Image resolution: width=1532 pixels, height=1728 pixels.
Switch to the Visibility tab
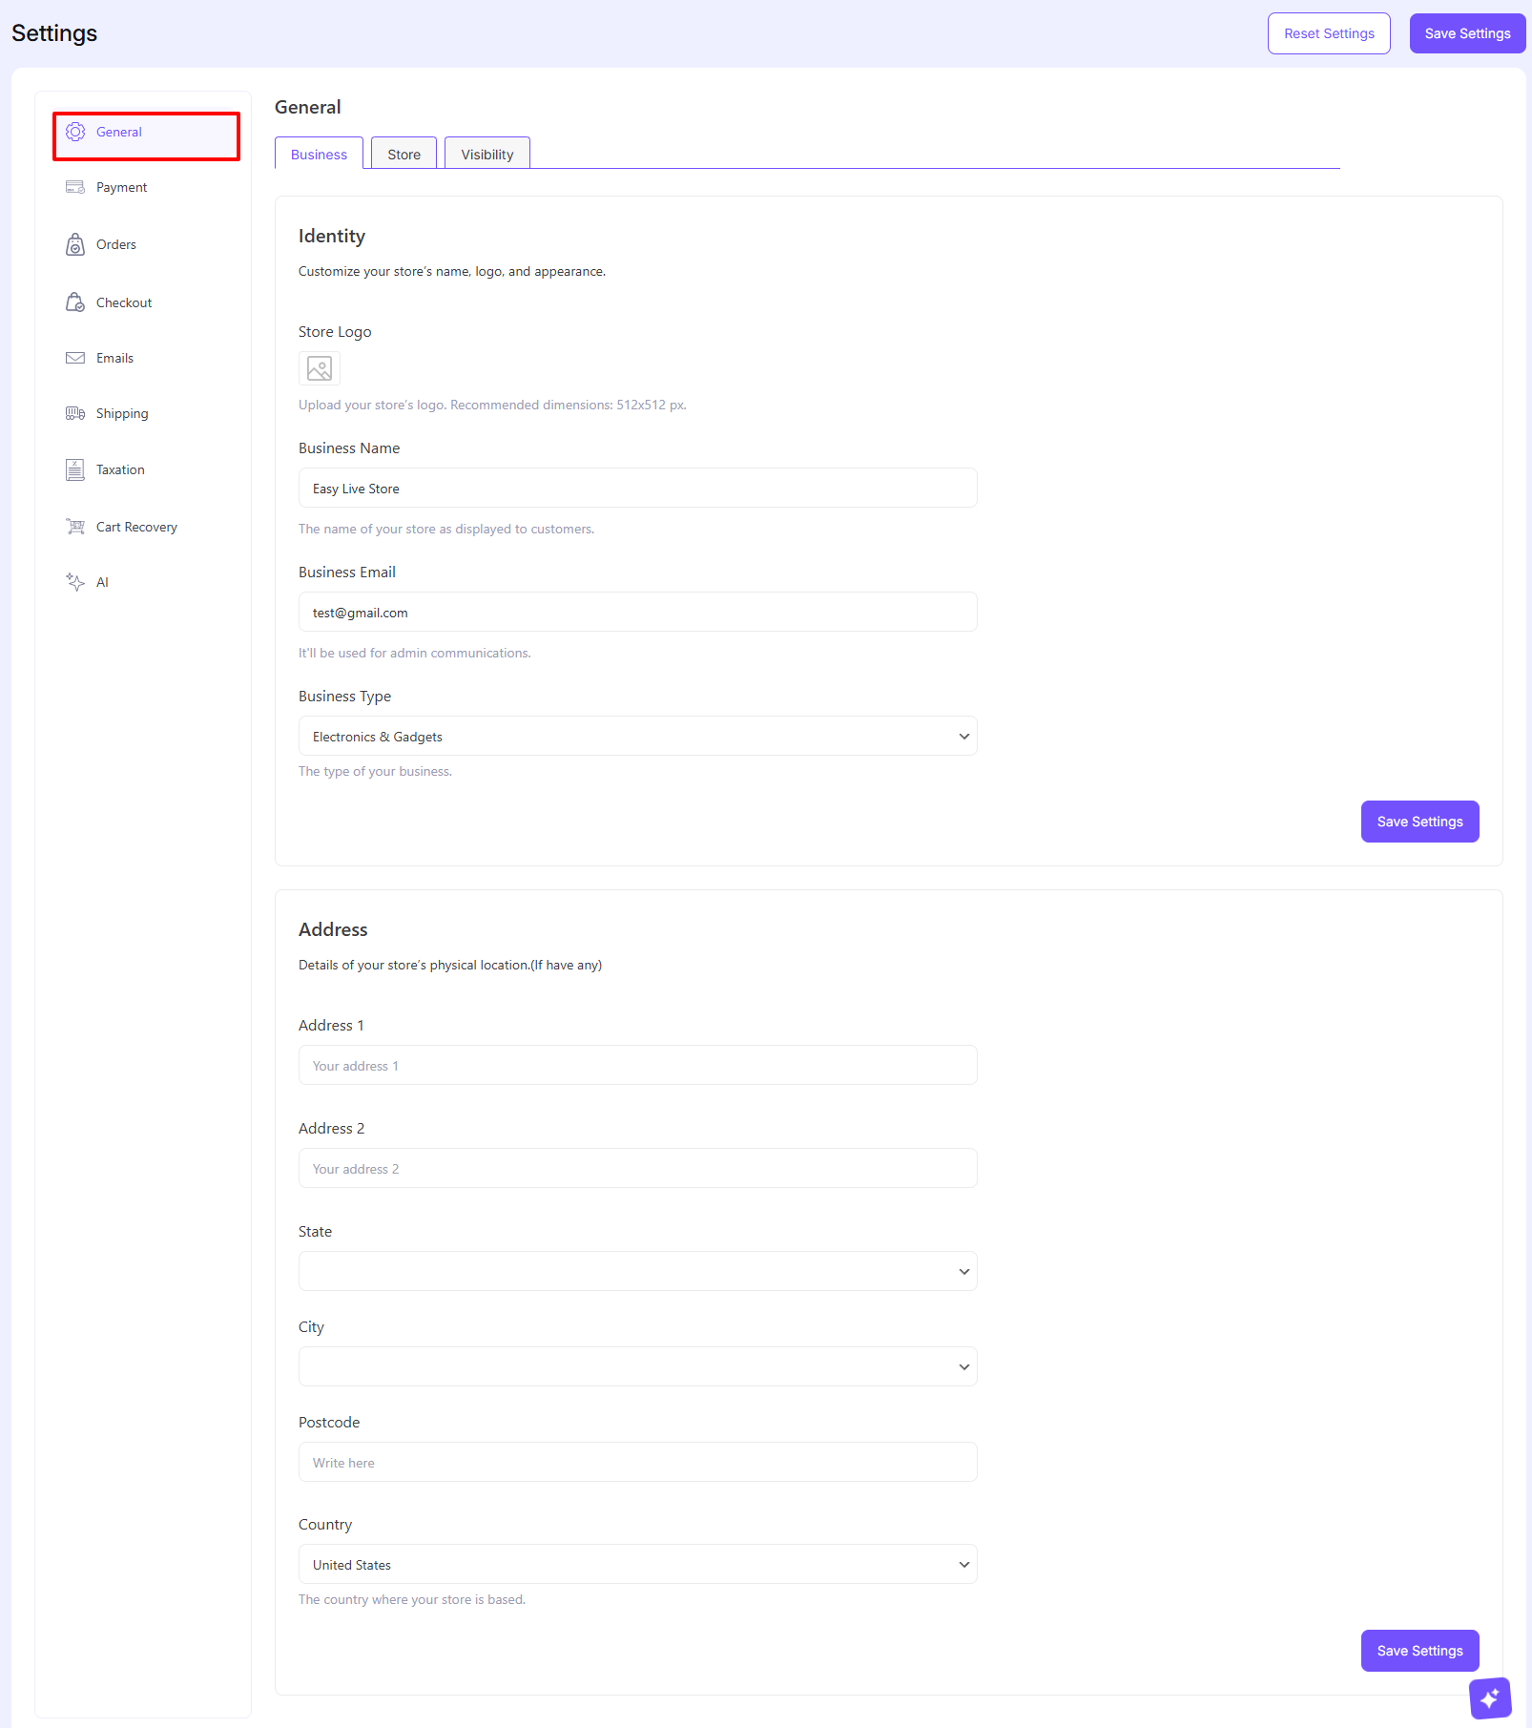click(x=487, y=155)
